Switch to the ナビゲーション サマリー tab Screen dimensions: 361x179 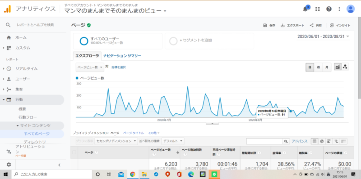click(122, 56)
